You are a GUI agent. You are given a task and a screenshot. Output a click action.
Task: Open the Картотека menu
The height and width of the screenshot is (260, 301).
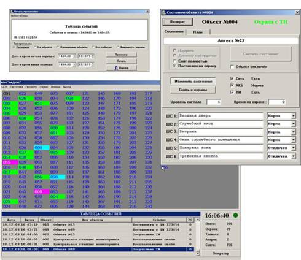click(16, 87)
